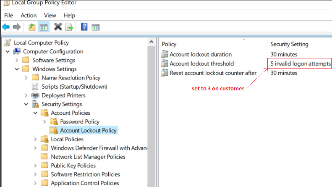Screen dimensions: 332x187
Task: Click the Network List Manager Policies folder icon
Action: click(x=44, y=156)
